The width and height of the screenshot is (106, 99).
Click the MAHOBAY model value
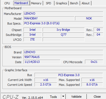click(x=49, y=18)
